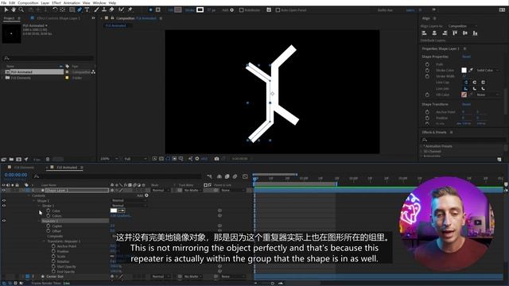
Task: Select the Pen tool
Action: point(80,10)
